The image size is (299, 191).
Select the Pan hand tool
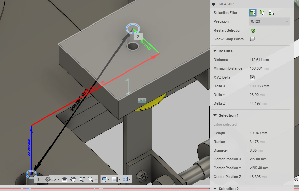coord(73,179)
